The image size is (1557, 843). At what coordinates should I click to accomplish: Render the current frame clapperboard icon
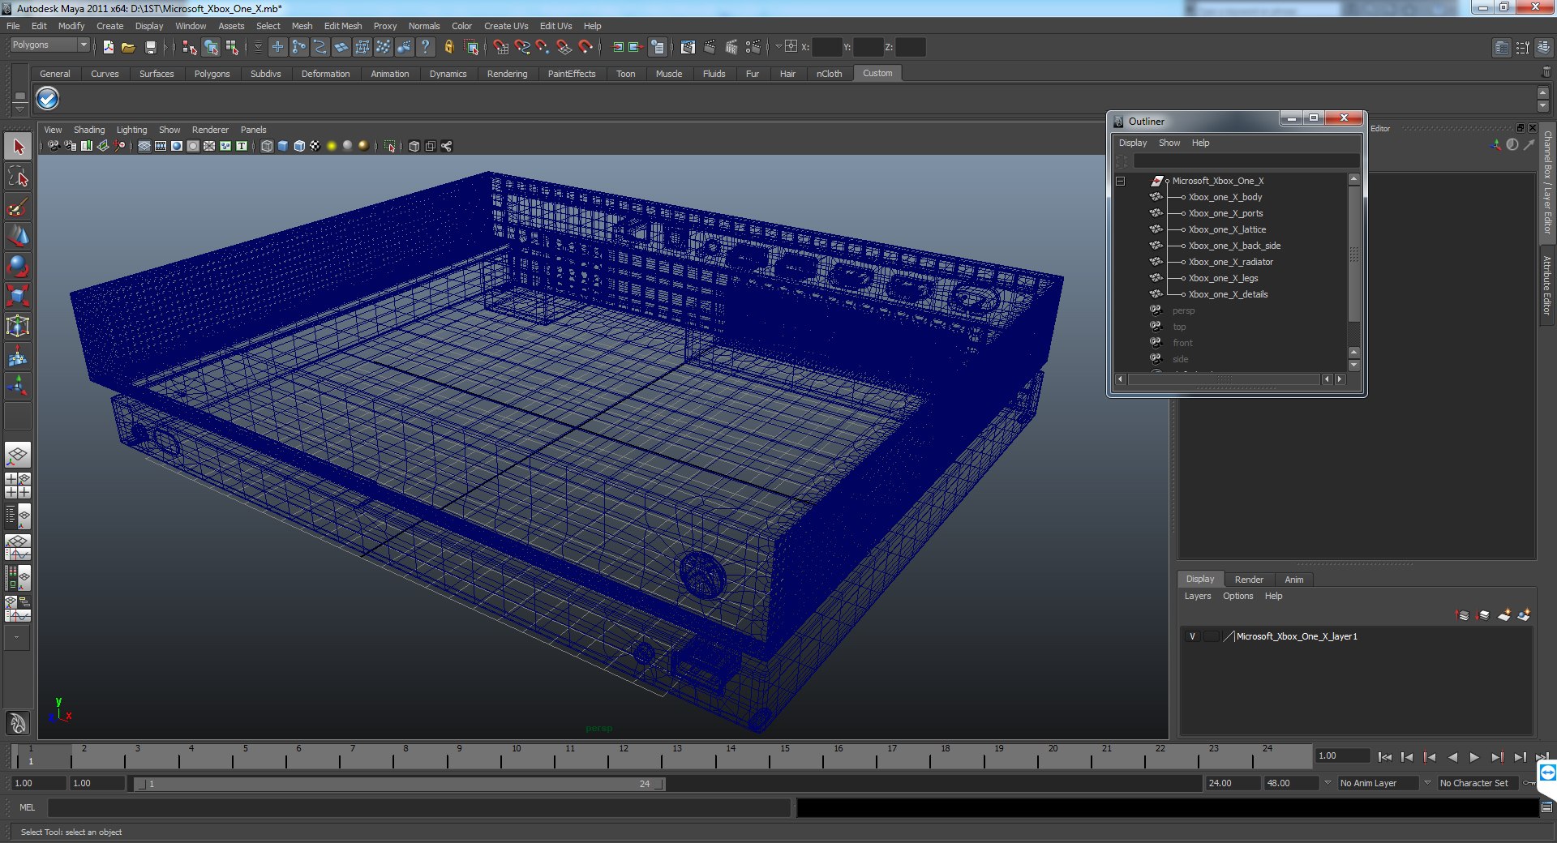click(710, 47)
